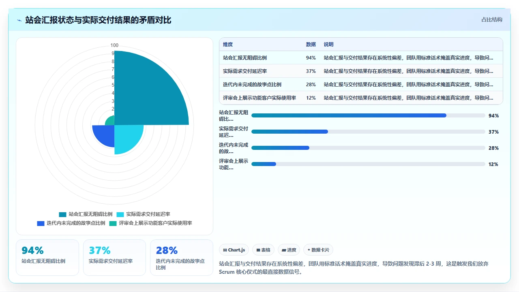Click the progress bar label 站会汇报无阻碍比…
This screenshot has width=519, height=292.
[234, 115]
